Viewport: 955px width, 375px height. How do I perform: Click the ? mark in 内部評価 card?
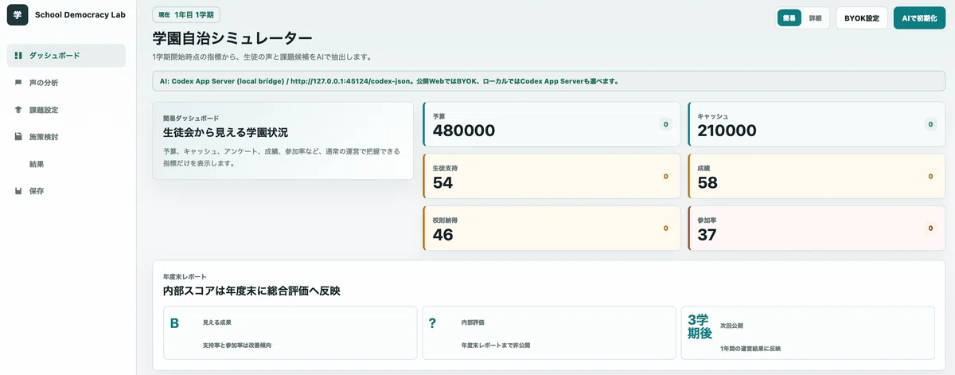click(432, 323)
